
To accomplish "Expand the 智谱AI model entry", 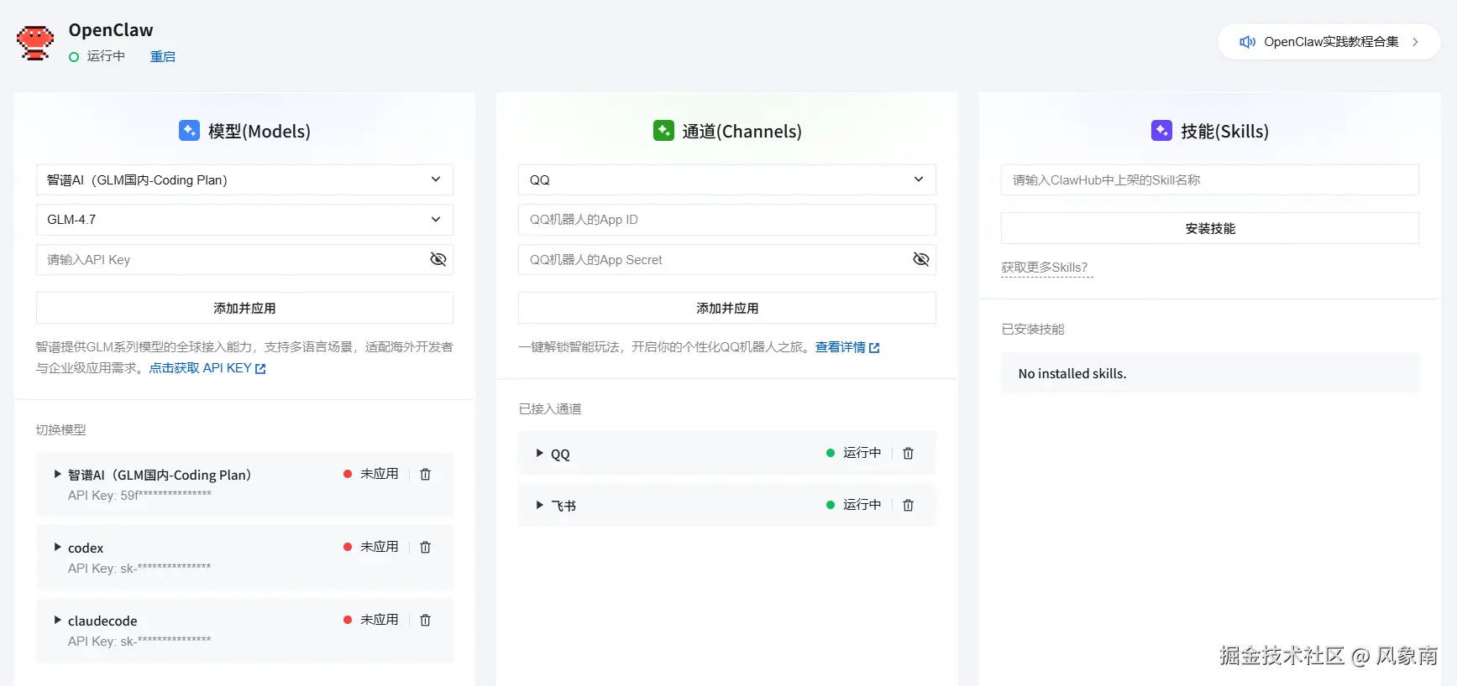I will (x=58, y=474).
